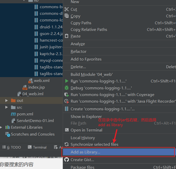Click the web.xml file icon
176x169 pixels.
pyautogui.click(x=31, y=81)
